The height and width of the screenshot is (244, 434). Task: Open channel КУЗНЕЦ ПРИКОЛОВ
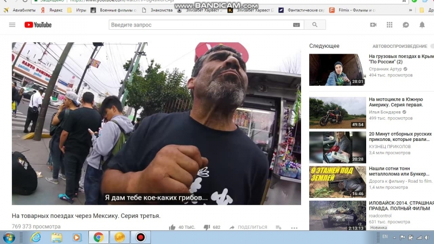[x=390, y=146]
